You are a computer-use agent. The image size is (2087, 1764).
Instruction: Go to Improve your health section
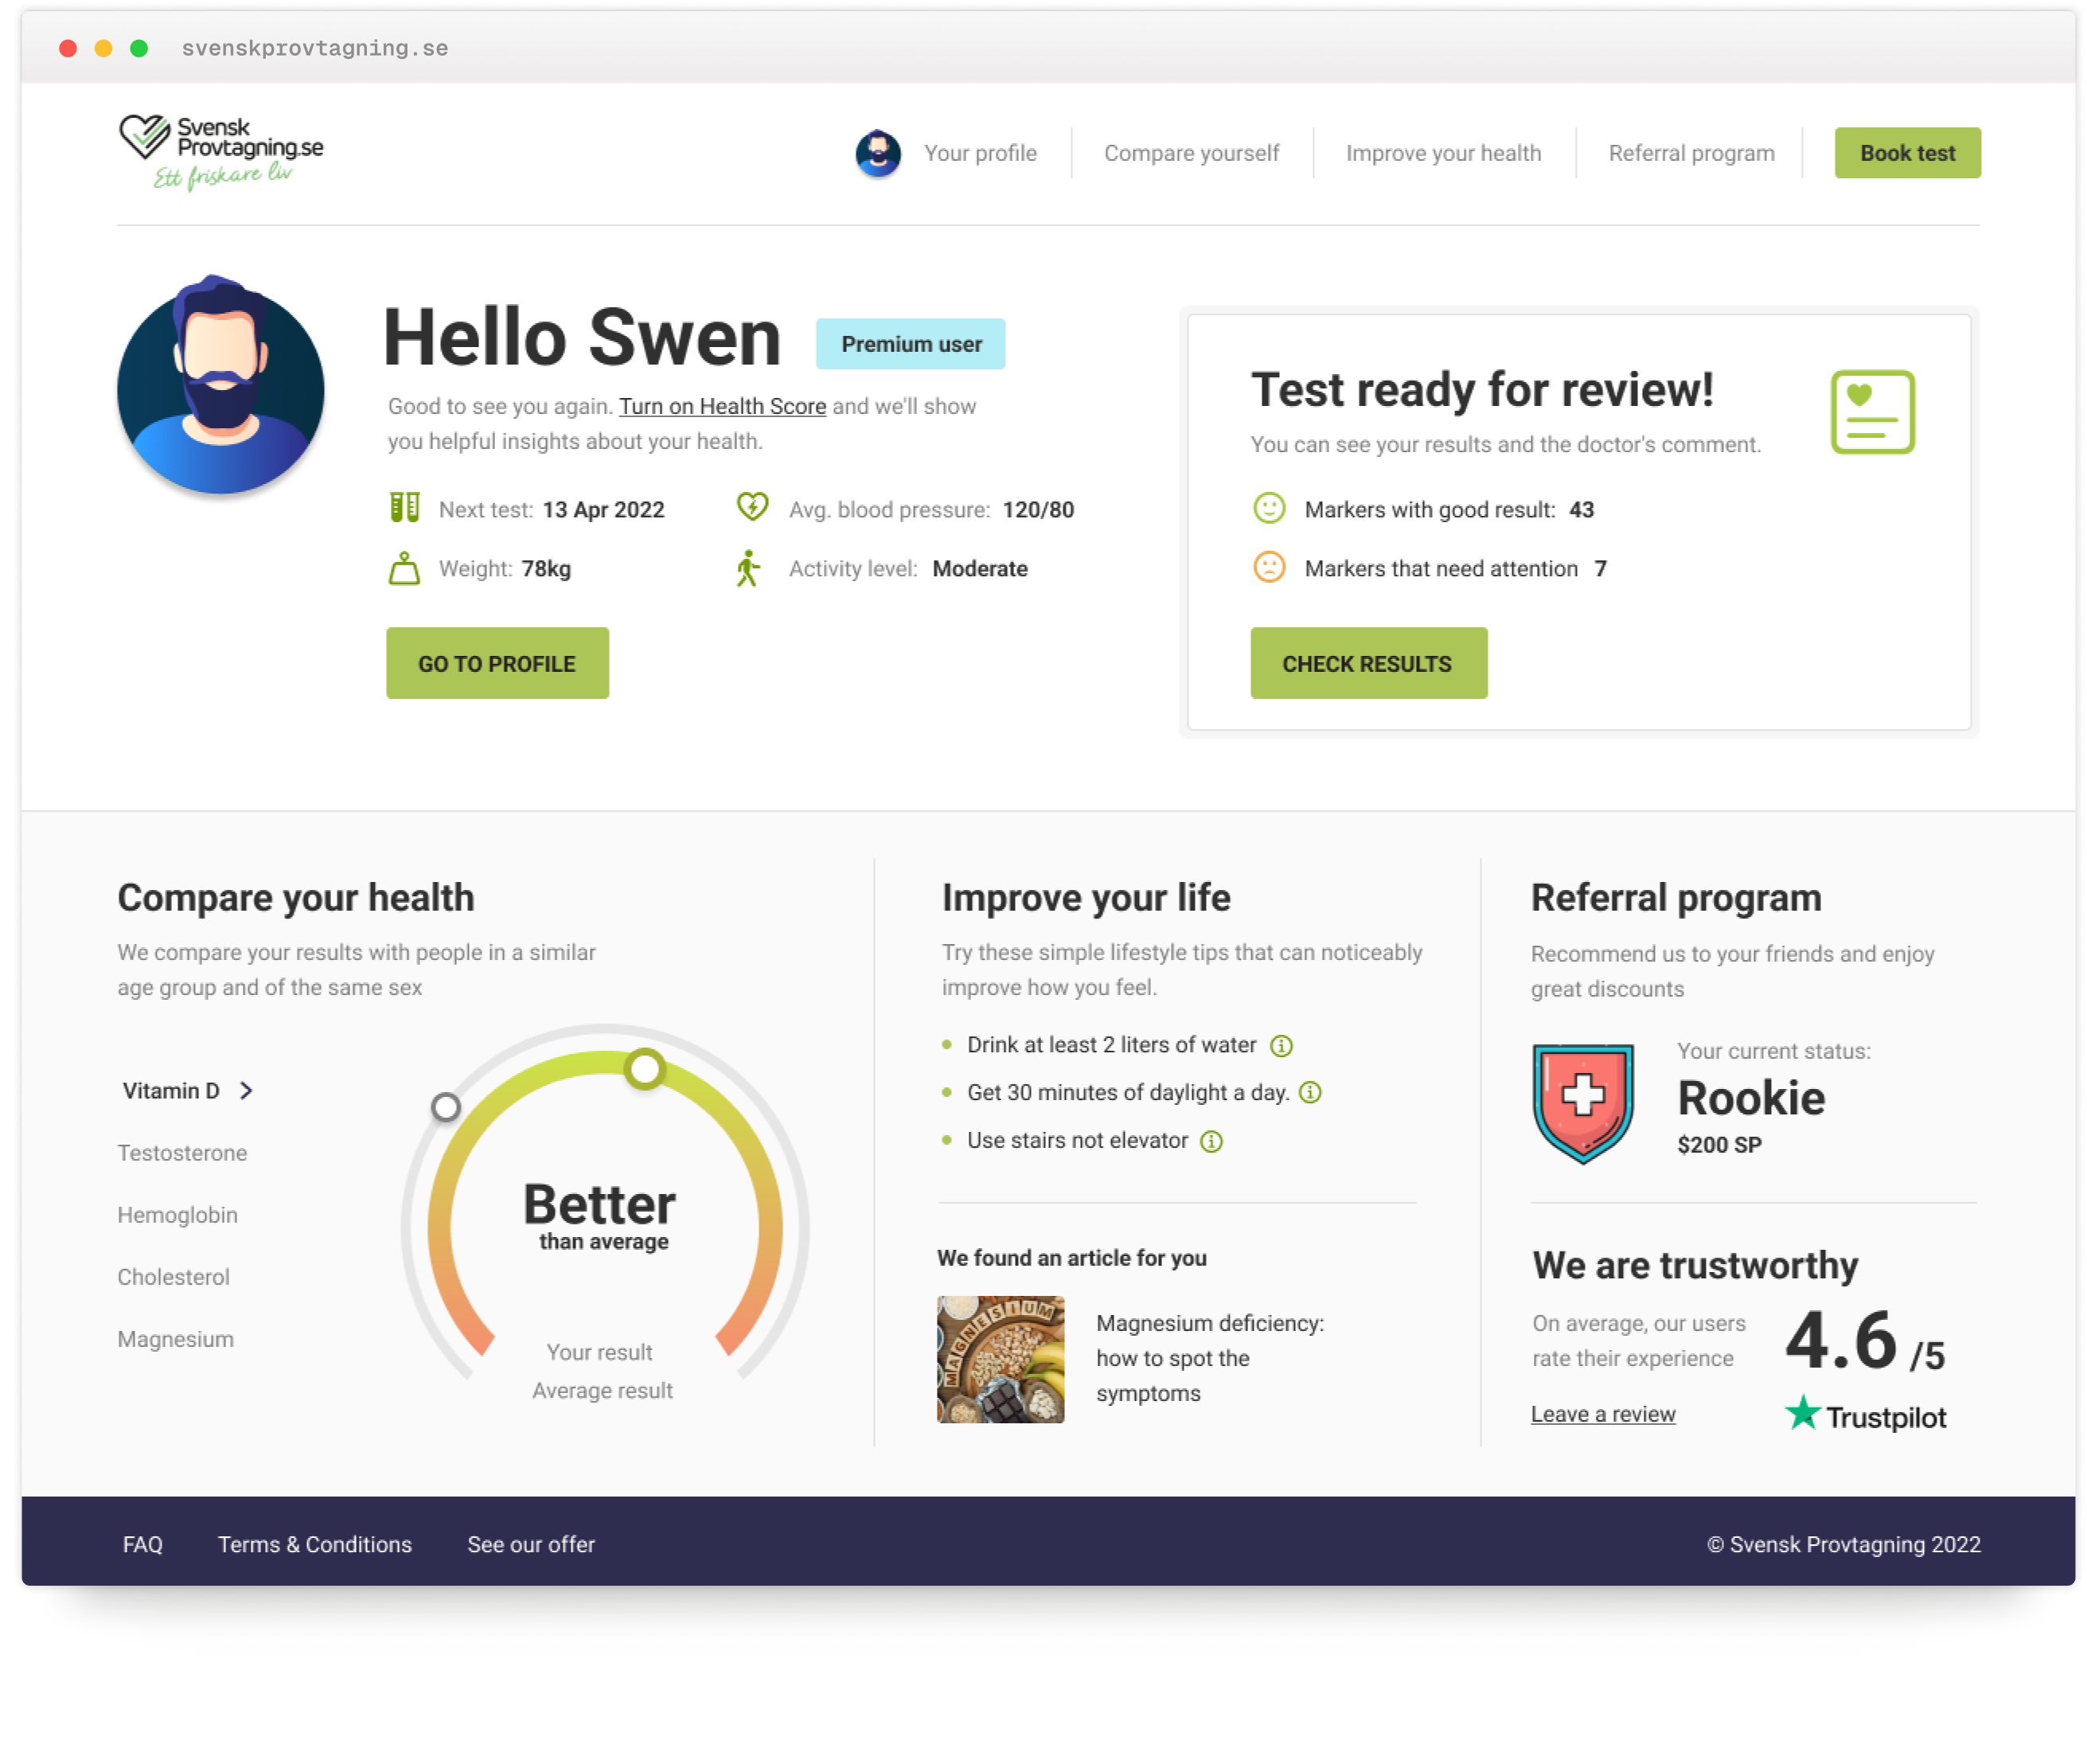(1443, 153)
